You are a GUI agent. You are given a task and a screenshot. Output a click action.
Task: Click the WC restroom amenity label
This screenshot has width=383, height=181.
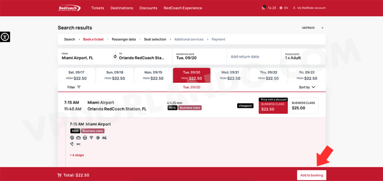click(79, 144)
